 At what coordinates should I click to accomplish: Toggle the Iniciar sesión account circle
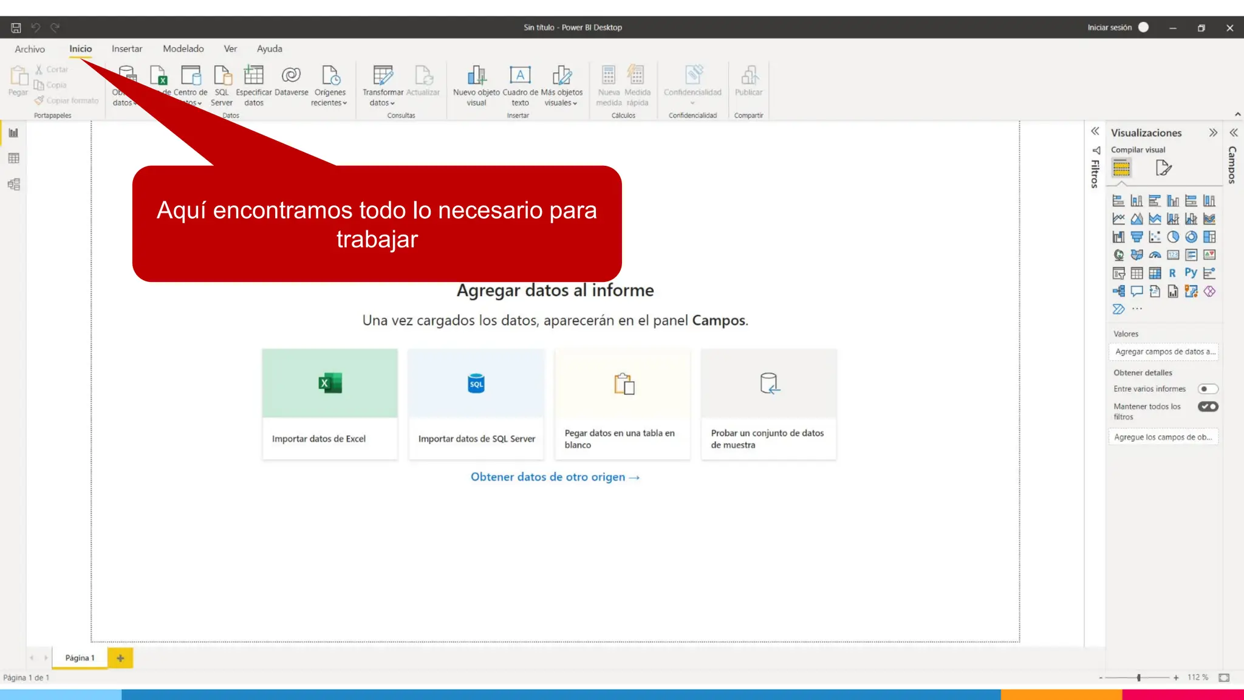tap(1143, 27)
